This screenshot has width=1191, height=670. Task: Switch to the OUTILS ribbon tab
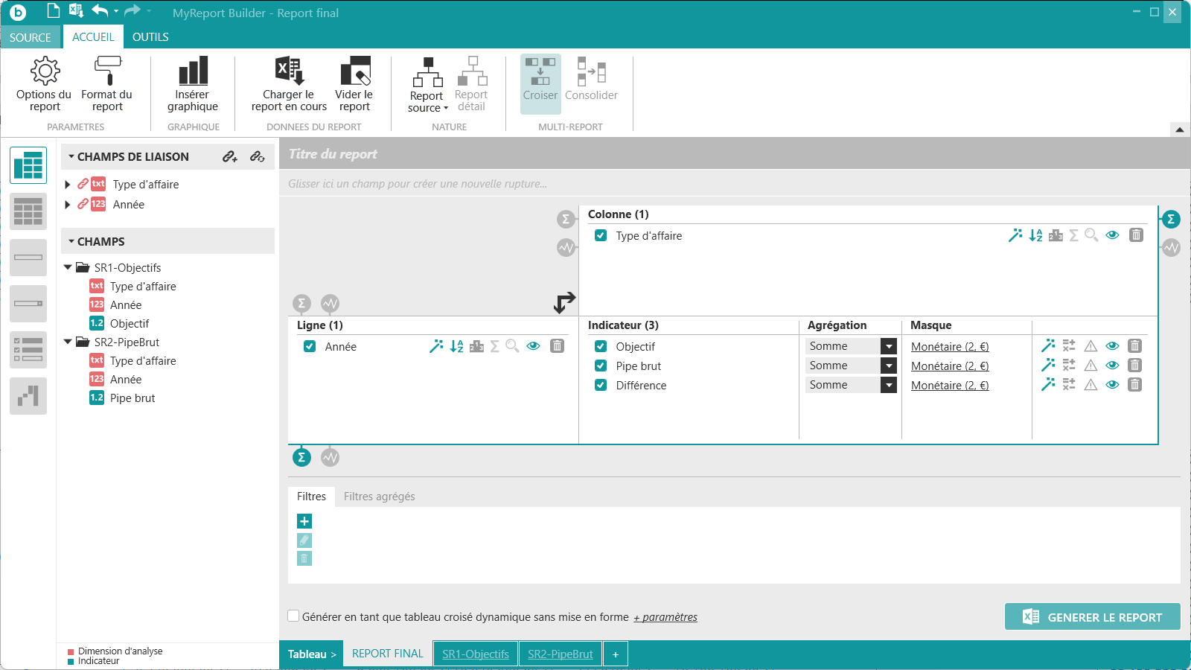pyautogui.click(x=150, y=37)
